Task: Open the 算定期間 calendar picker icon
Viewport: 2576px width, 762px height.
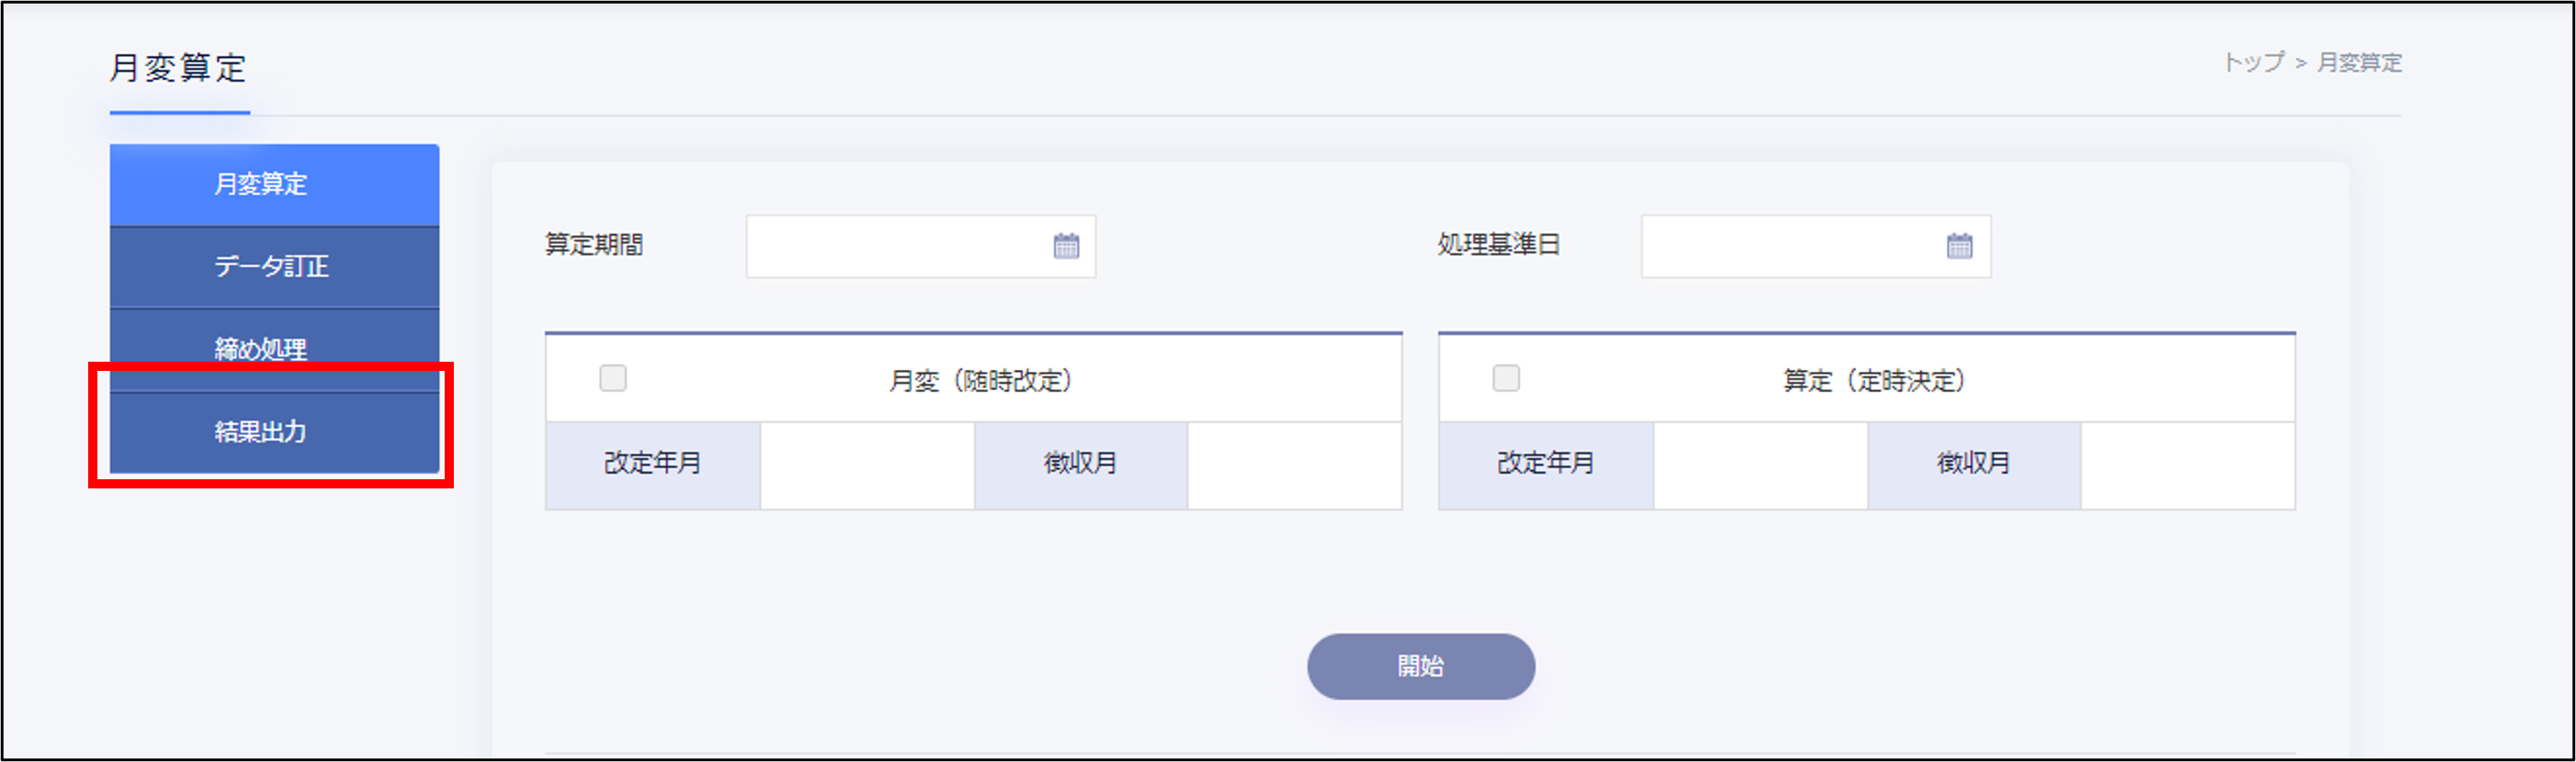Action: pyautogui.click(x=1066, y=246)
